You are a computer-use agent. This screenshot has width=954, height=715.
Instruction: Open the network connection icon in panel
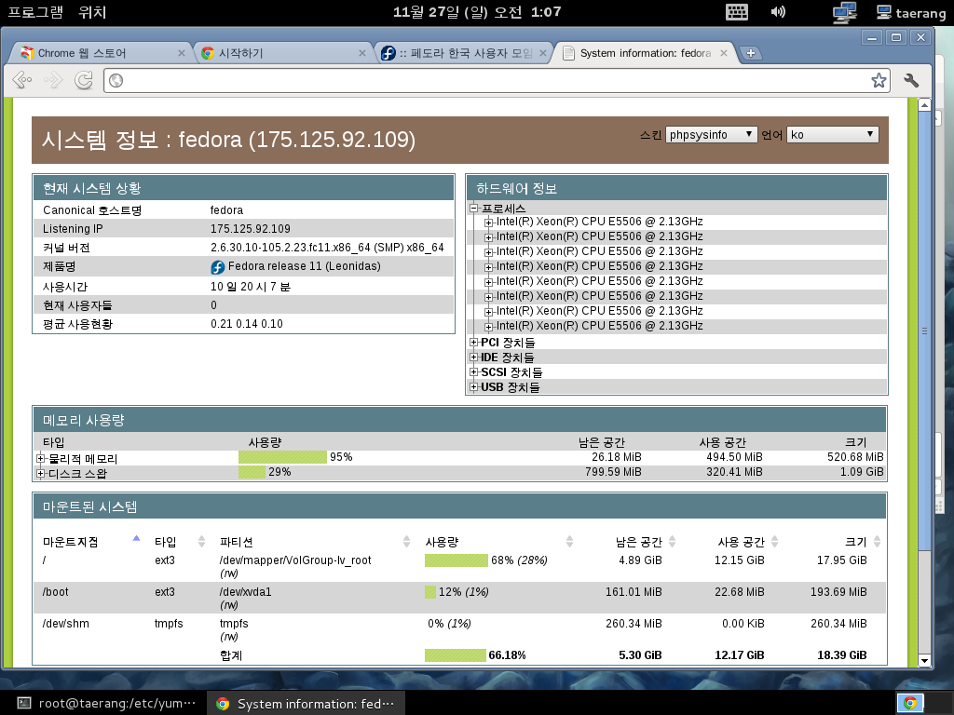[844, 13]
